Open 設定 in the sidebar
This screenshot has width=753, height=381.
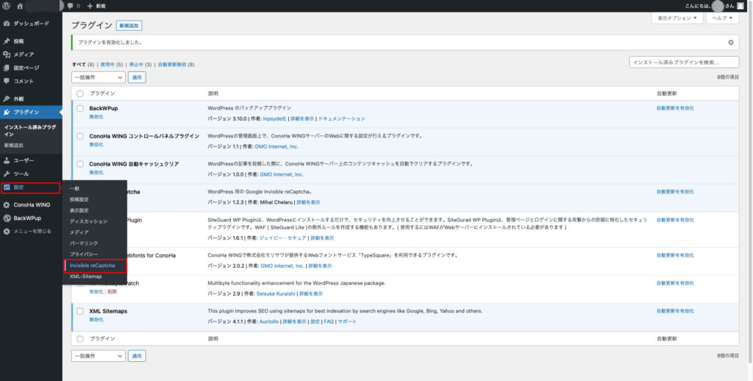31,188
